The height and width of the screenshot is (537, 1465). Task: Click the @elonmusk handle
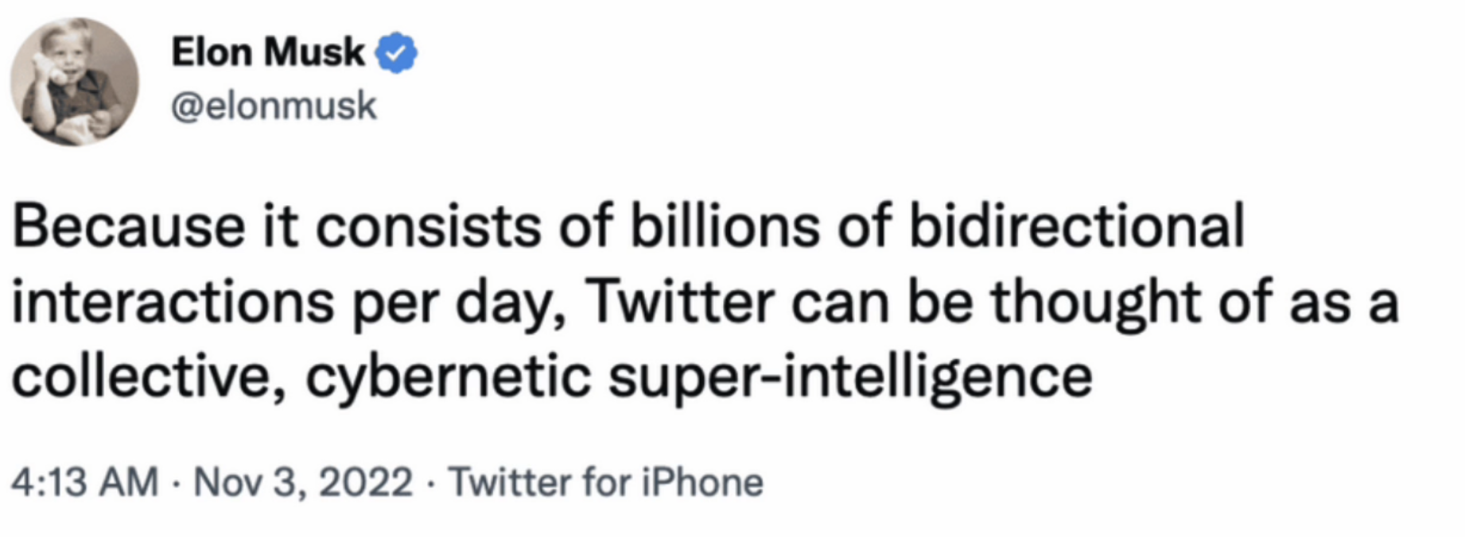[274, 106]
